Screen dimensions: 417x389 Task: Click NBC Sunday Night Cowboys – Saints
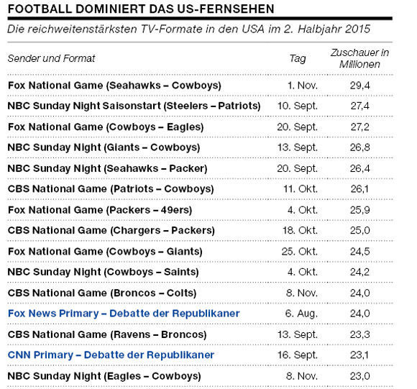point(200,272)
